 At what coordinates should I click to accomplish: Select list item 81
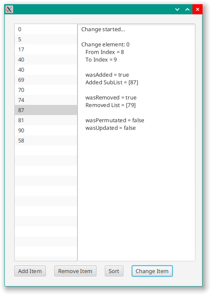click(46, 120)
